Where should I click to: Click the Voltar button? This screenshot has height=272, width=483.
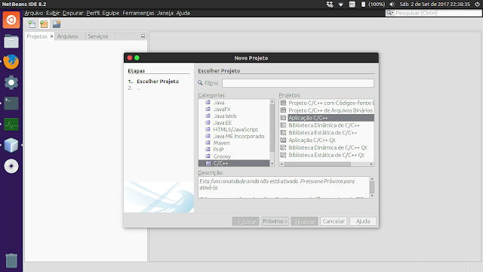coord(245,221)
